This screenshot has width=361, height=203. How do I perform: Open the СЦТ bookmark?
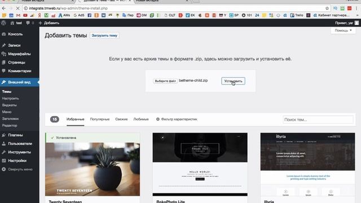point(170,15)
